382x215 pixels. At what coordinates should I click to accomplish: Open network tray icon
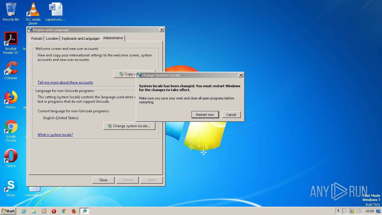(x=352, y=211)
